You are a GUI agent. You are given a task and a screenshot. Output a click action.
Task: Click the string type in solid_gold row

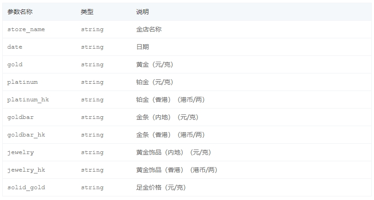point(92,187)
